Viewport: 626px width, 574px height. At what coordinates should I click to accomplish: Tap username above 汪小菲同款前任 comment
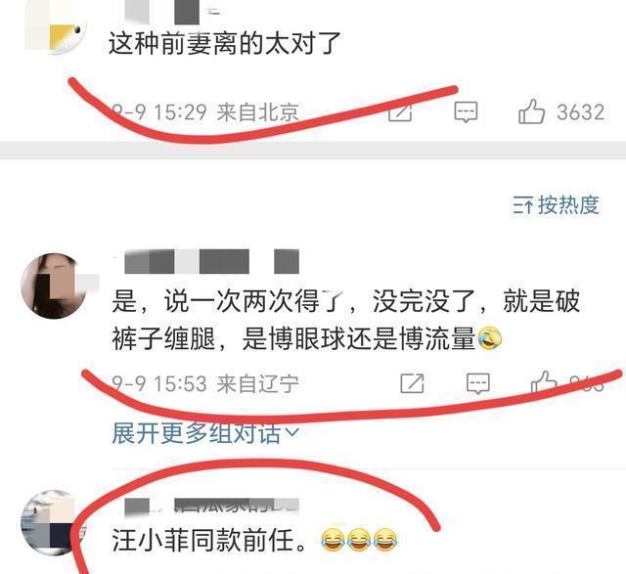[211, 507]
